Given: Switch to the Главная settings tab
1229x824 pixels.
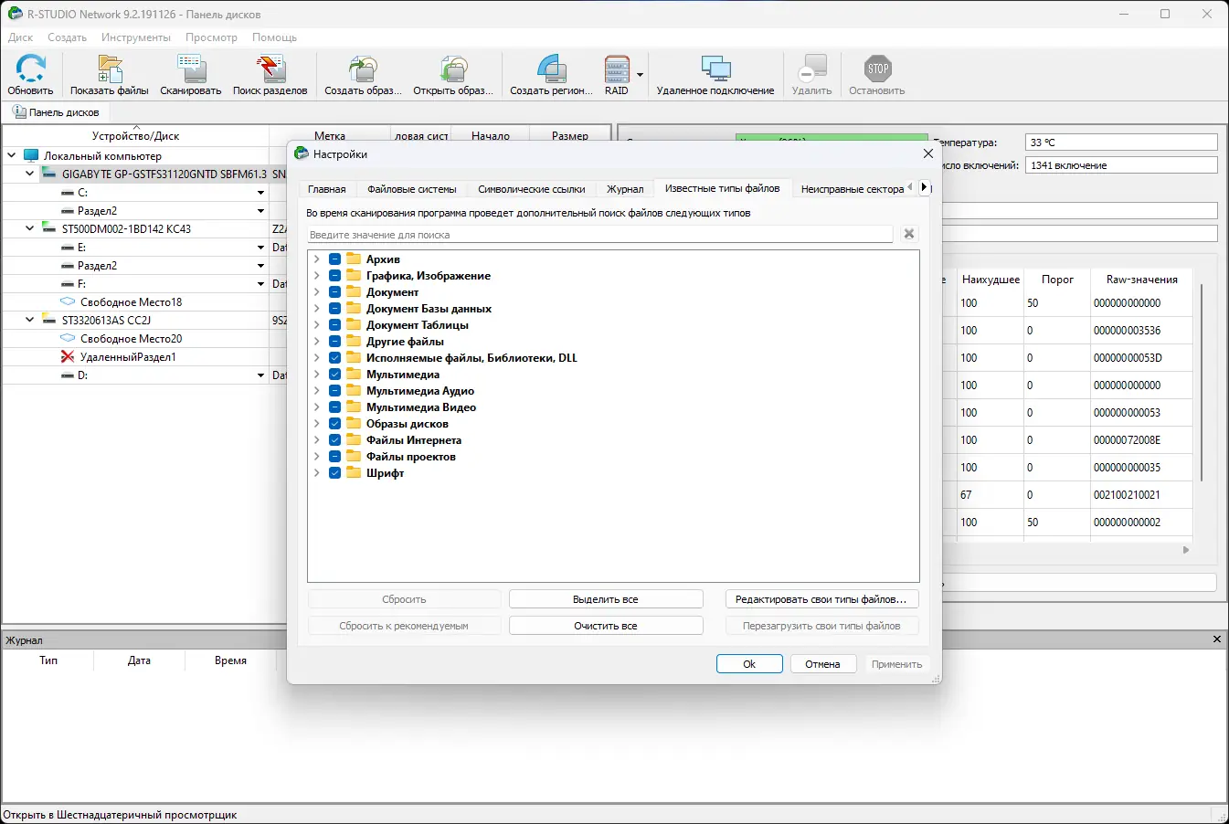Looking at the screenshot, I should pos(327,189).
